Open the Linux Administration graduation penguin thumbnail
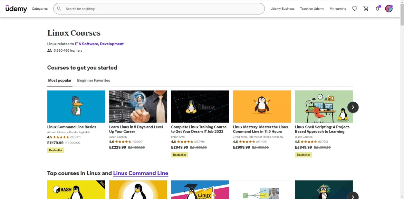The height and width of the screenshot is (199, 404). tap(200, 189)
